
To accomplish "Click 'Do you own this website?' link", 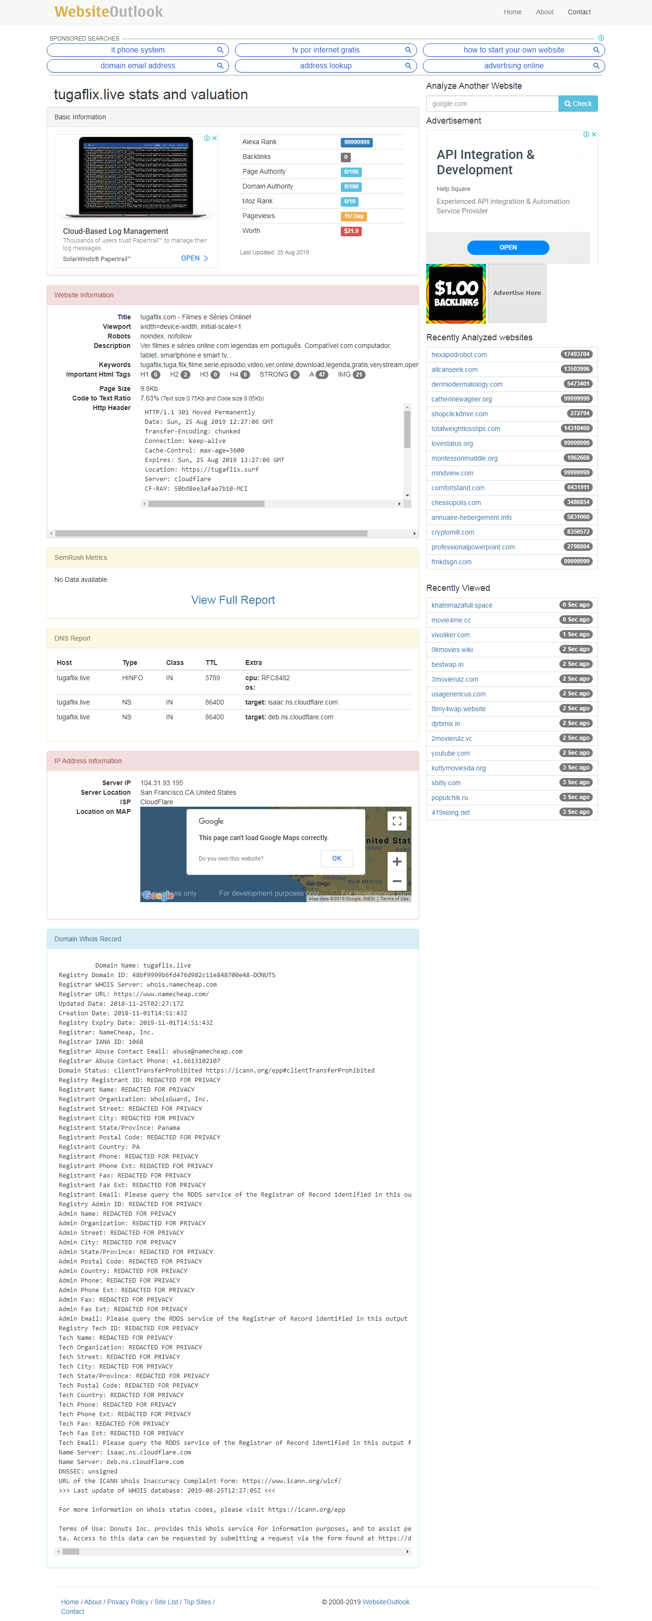I will [x=231, y=859].
